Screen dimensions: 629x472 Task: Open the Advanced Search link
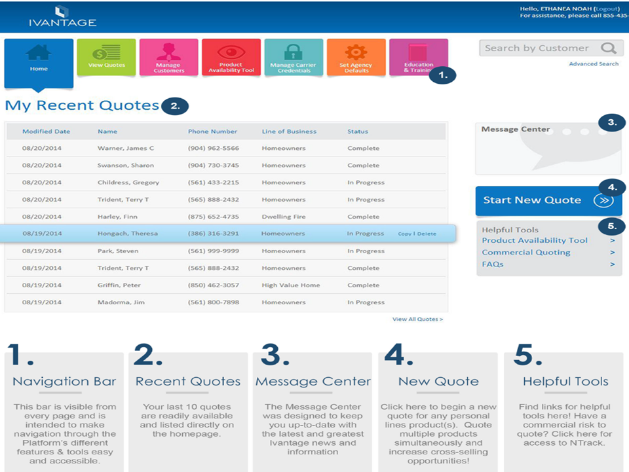[593, 64]
